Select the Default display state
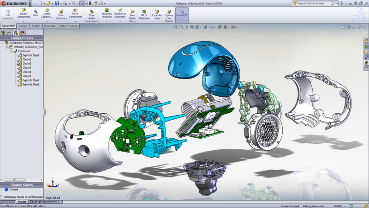The width and height of the screenshot is (369, 208). (x=13, y=190)
